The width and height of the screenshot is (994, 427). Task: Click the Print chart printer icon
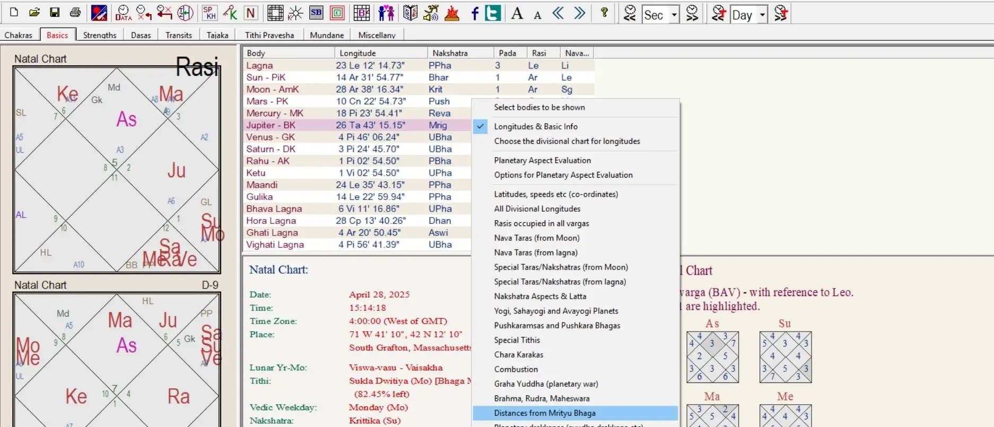pyautogui.click(x=75, y=13)
